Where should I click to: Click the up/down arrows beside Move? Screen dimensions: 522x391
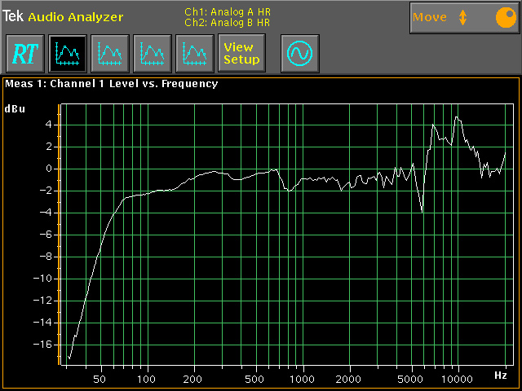463,17
